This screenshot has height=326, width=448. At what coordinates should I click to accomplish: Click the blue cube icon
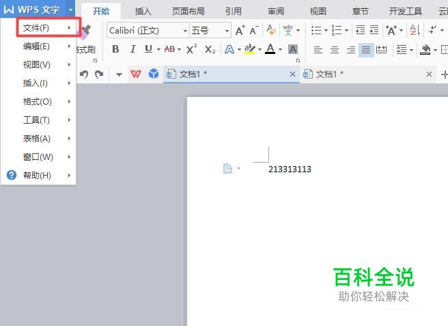tap(154, 74)
